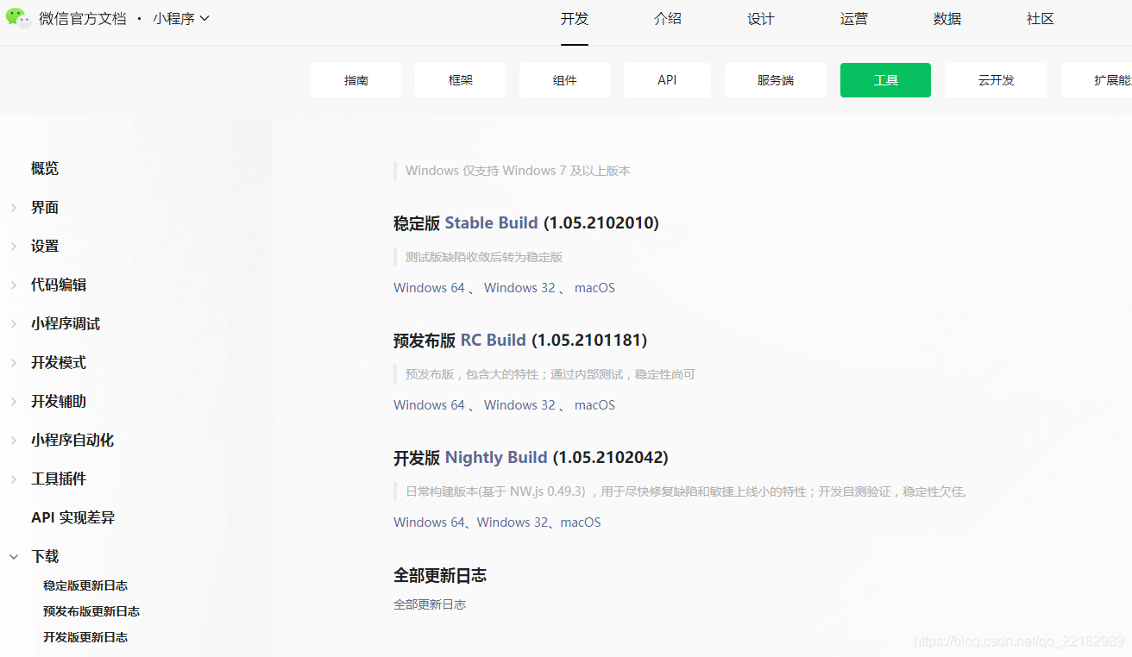
Task: Open the 开发辅助 sidebar section
Action: pyautogui.click(x=59, y=401)
